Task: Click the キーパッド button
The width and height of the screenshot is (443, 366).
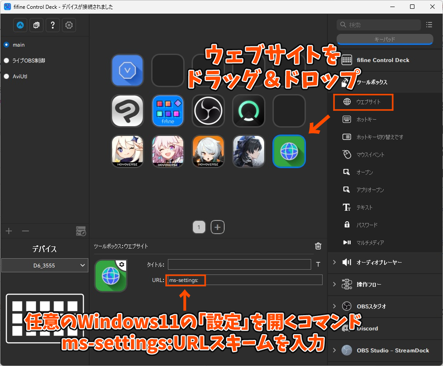Action: point(385,39)
